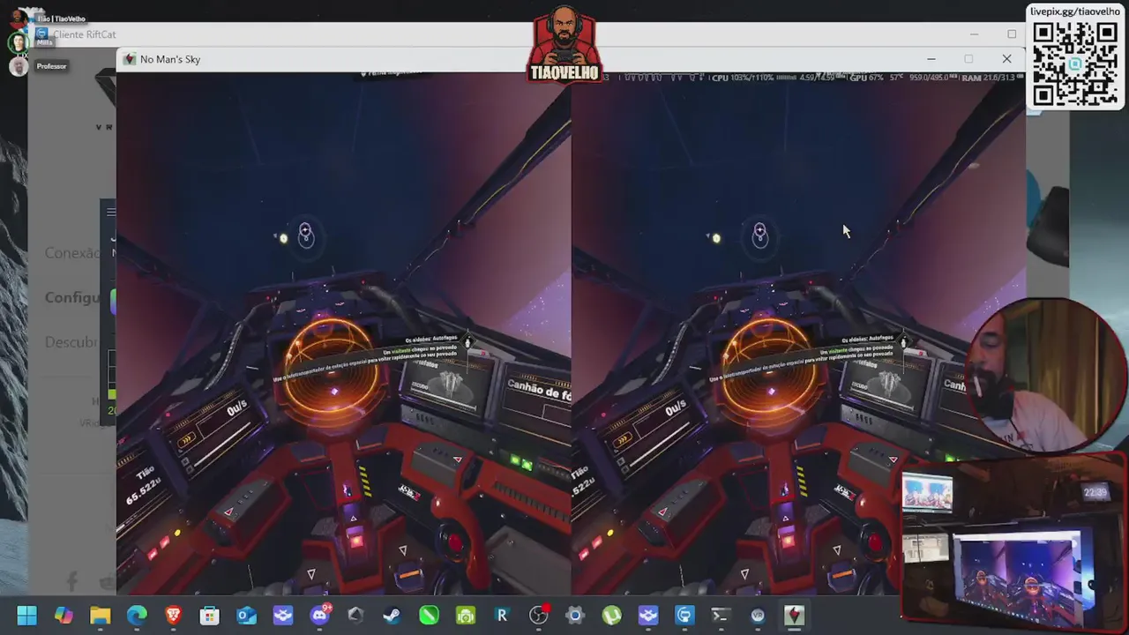Click the No Man's Sky title text
This screenshot has height=635, width=1129.
click(x=170, y=59)
